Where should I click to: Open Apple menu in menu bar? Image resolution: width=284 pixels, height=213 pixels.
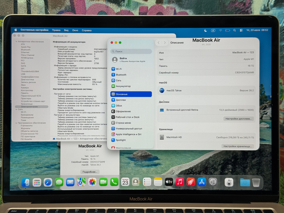pyautogui.click(x=16, y=30)
